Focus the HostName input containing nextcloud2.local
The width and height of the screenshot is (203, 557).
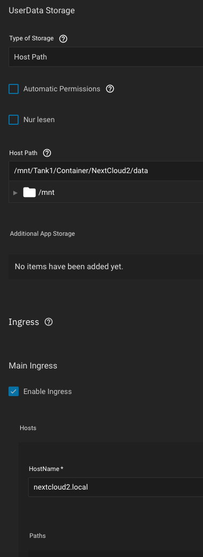[116, 487]
